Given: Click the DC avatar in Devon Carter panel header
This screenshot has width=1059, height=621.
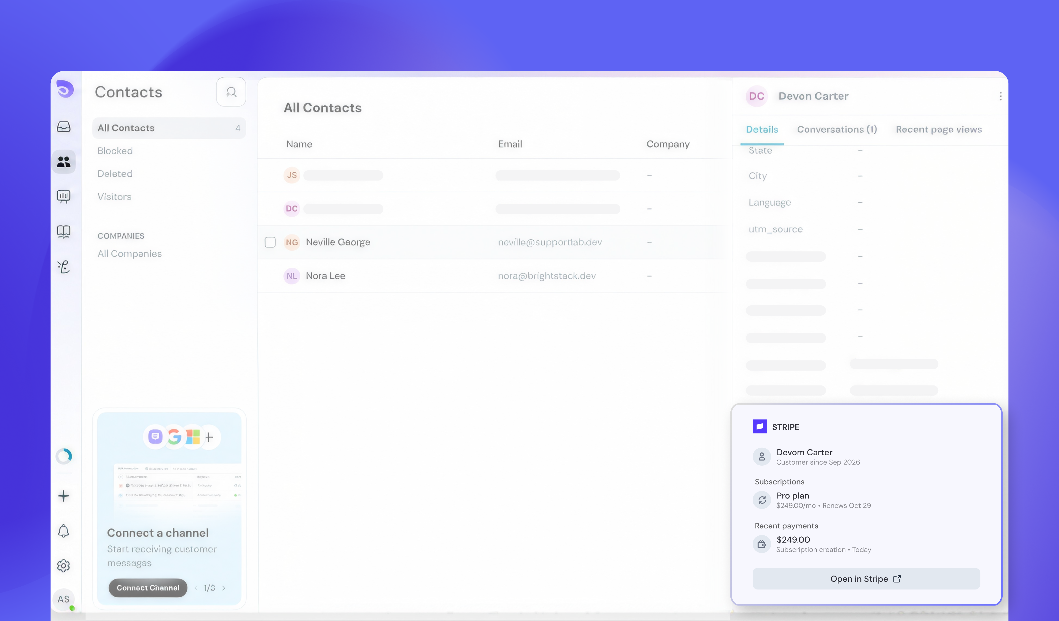Looking at the screenshot, I should 757,96.
